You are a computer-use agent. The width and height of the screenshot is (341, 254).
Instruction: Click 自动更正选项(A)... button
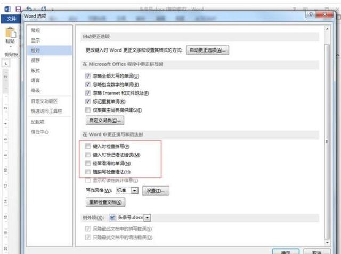[x=207, y=50]
